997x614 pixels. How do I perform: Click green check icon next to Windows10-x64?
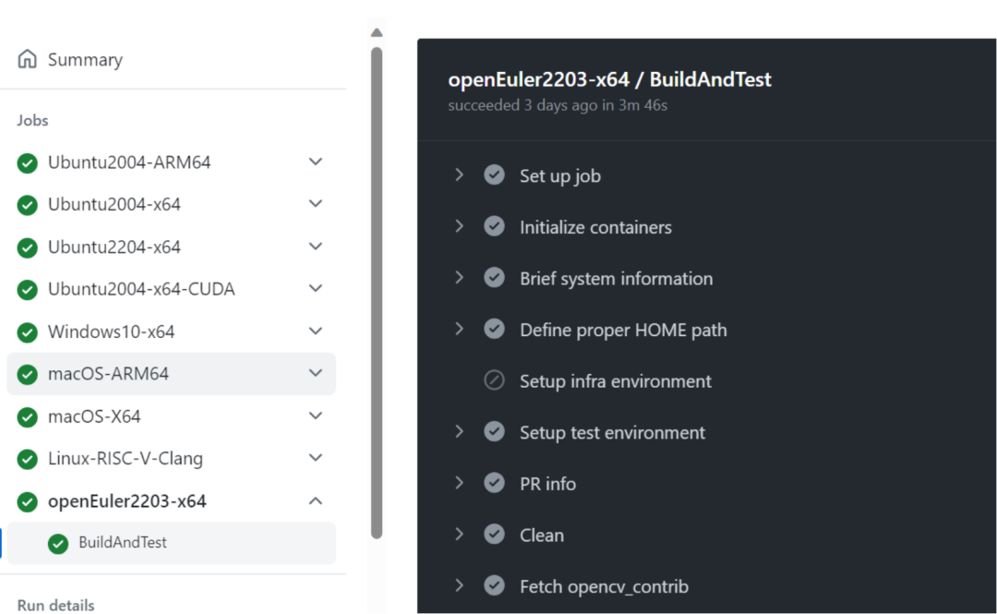tap(28, 332)
